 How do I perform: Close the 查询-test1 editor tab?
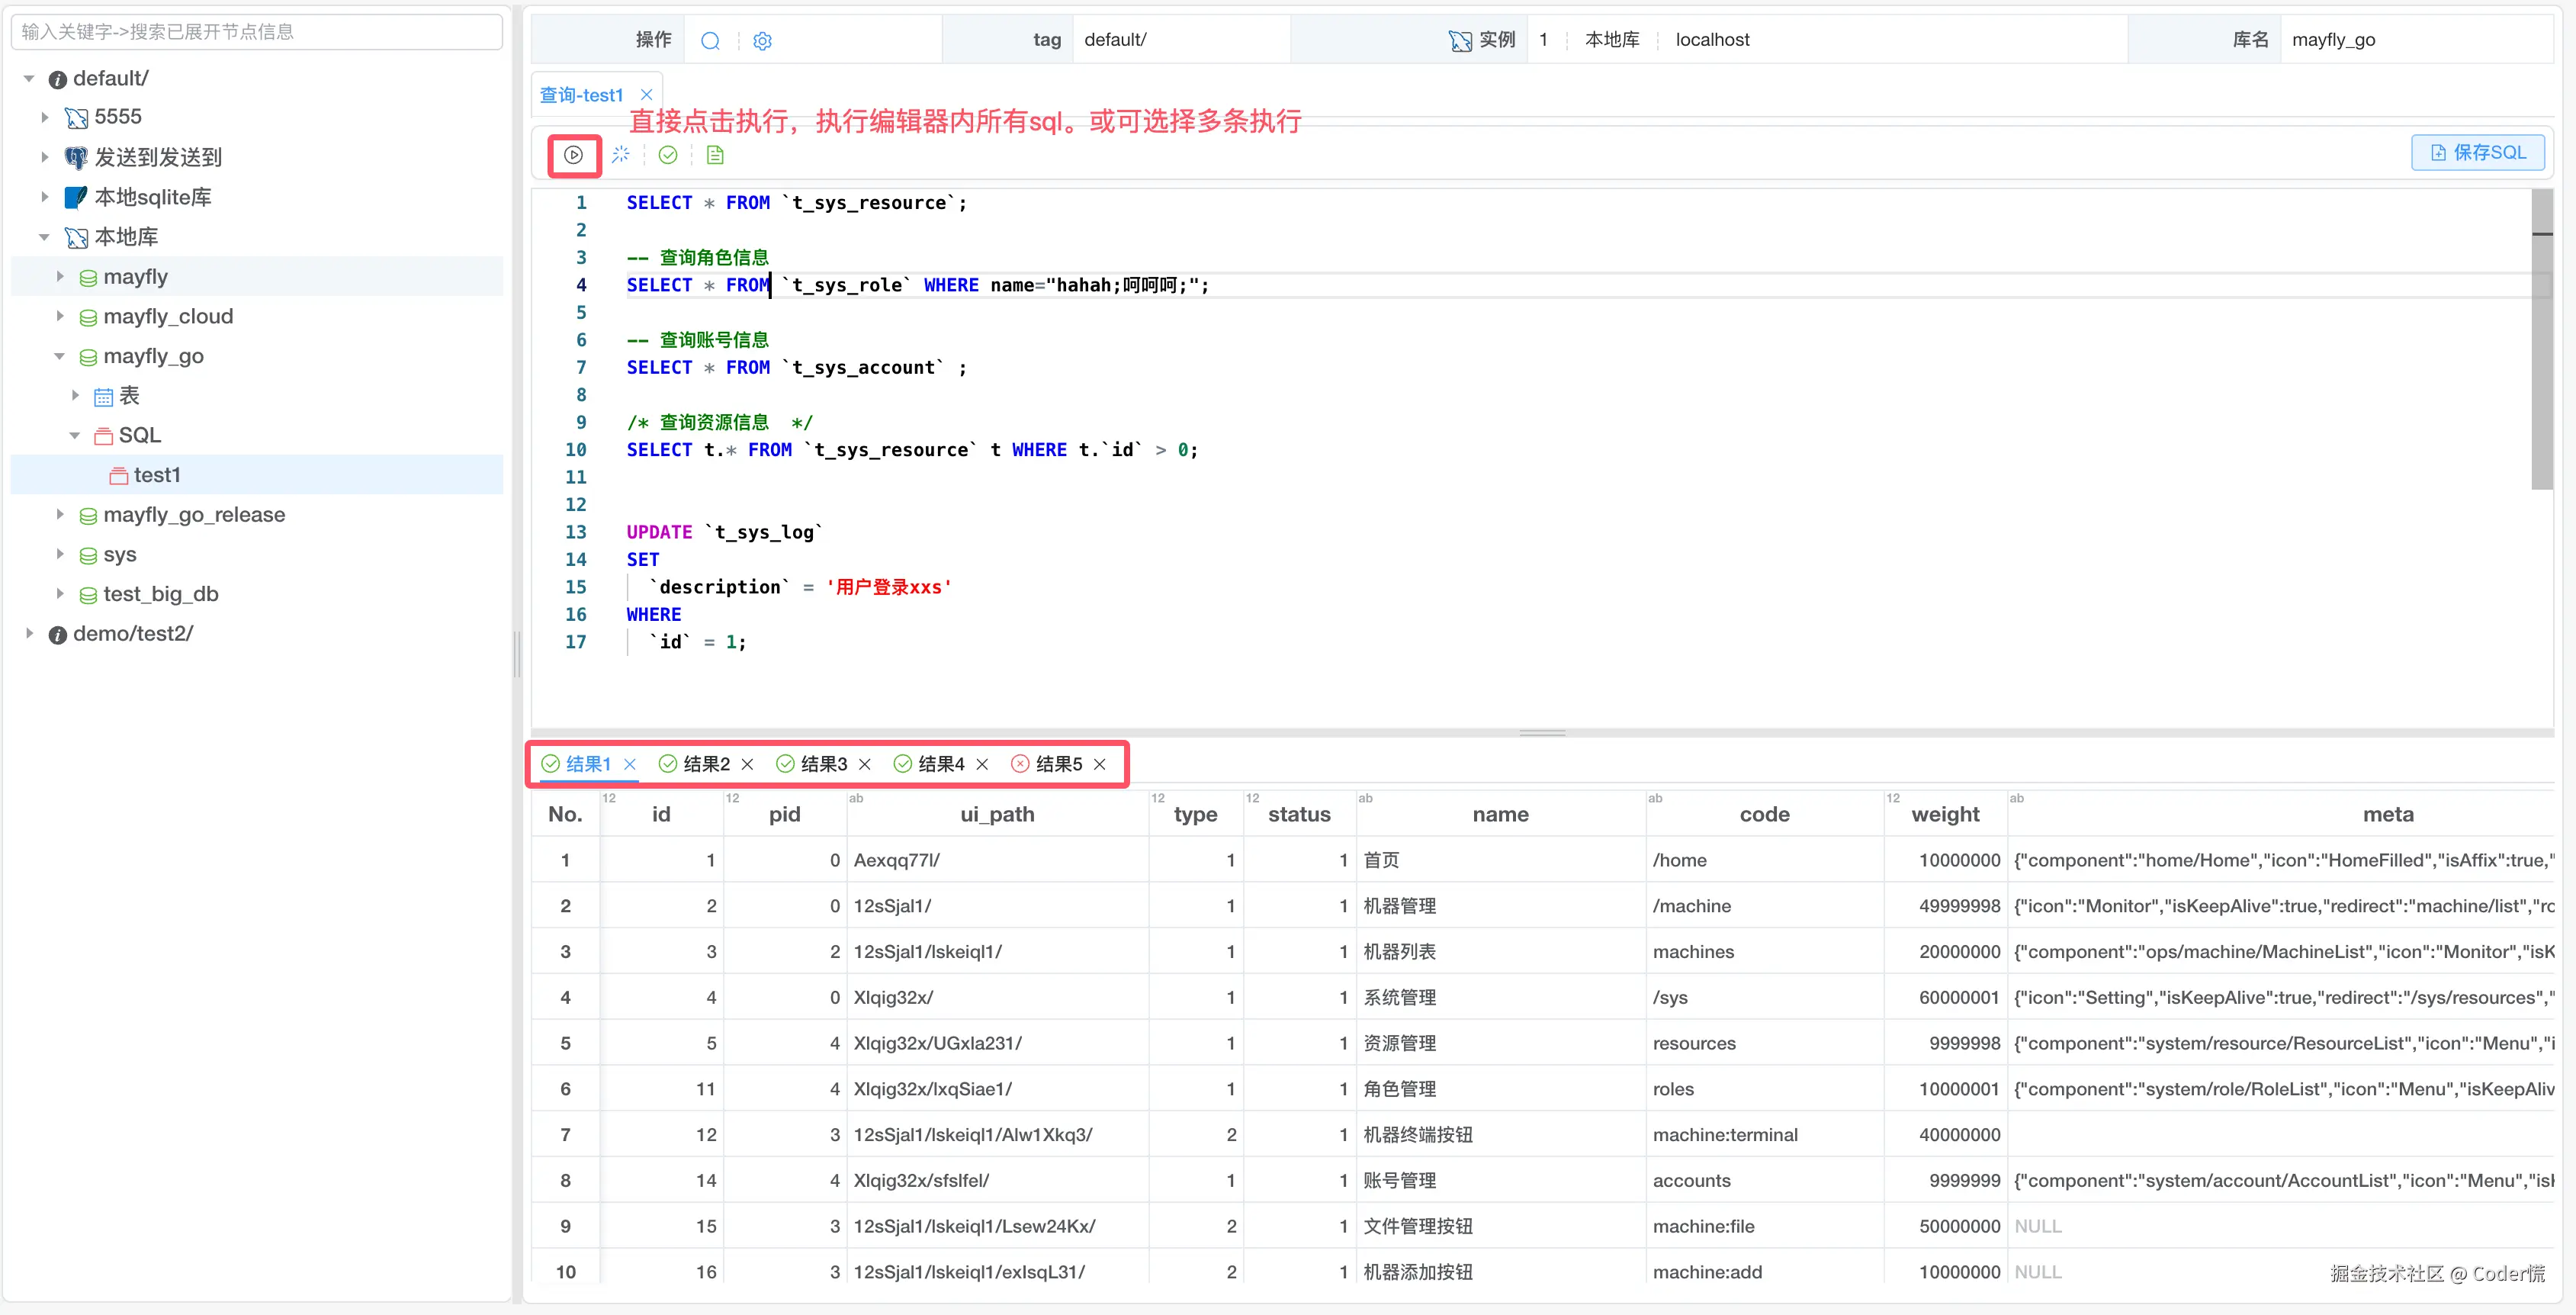(x=646, y=95)
